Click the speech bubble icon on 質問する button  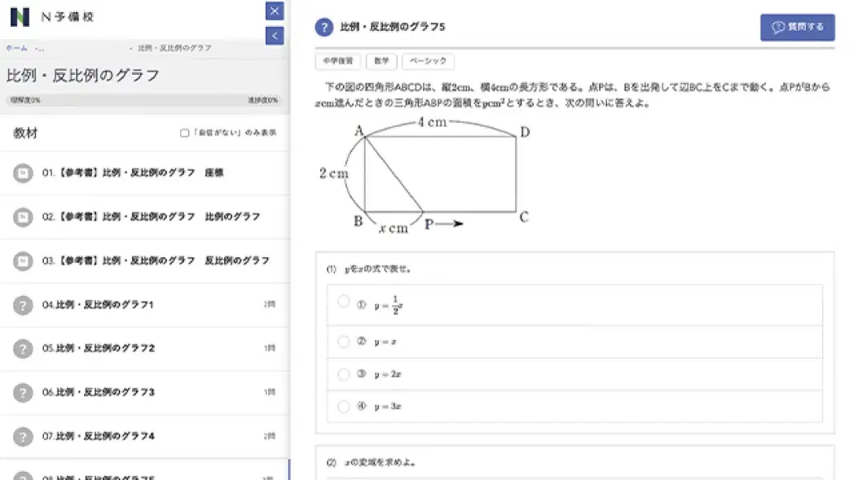point(778,26)
